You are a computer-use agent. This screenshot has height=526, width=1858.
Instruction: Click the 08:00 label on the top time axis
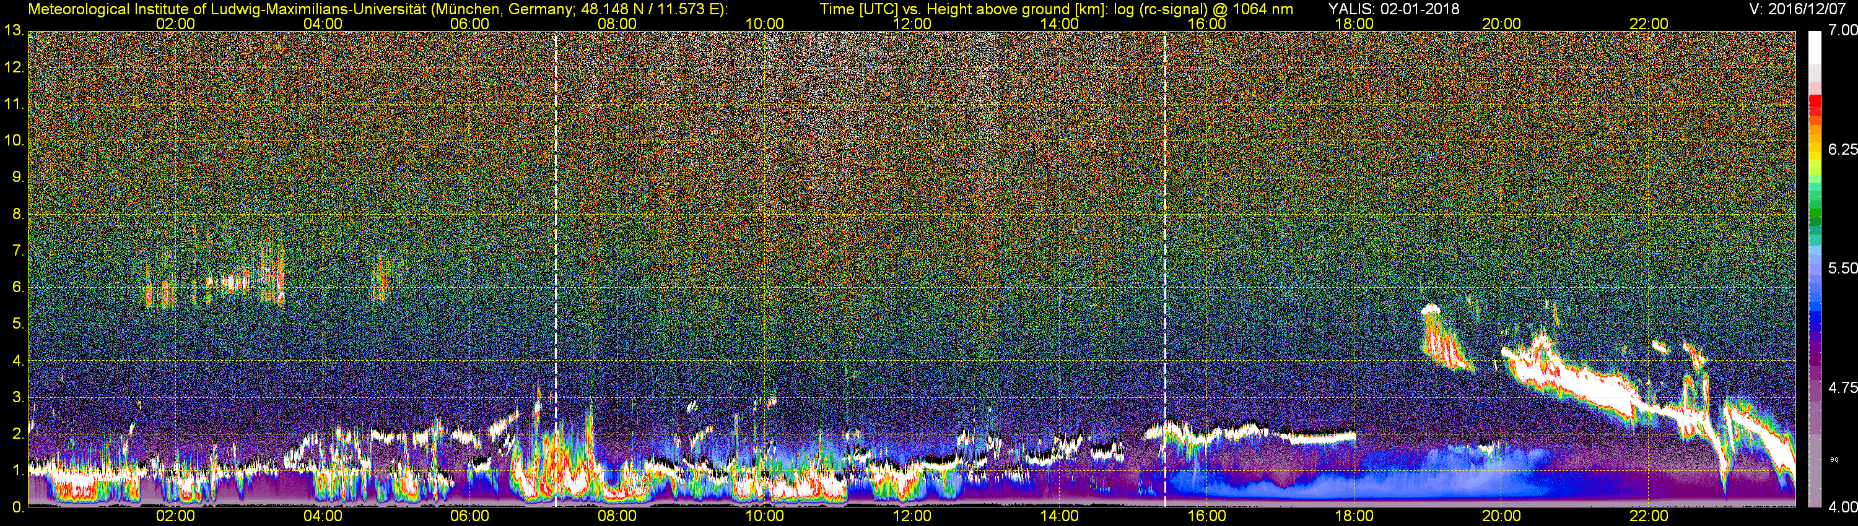(617, 24)
